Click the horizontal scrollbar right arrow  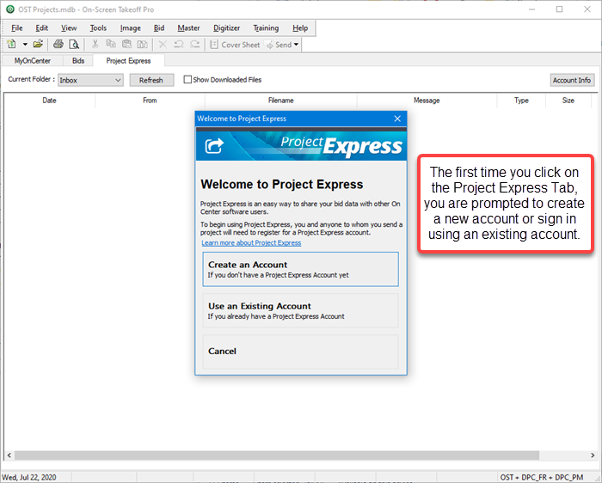(x=593, y=455)
